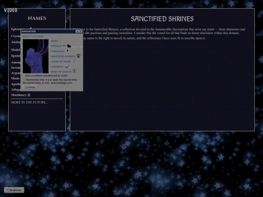Click the blue figure artwork thumbnail
263x197 pixels.
coord(36,56)
